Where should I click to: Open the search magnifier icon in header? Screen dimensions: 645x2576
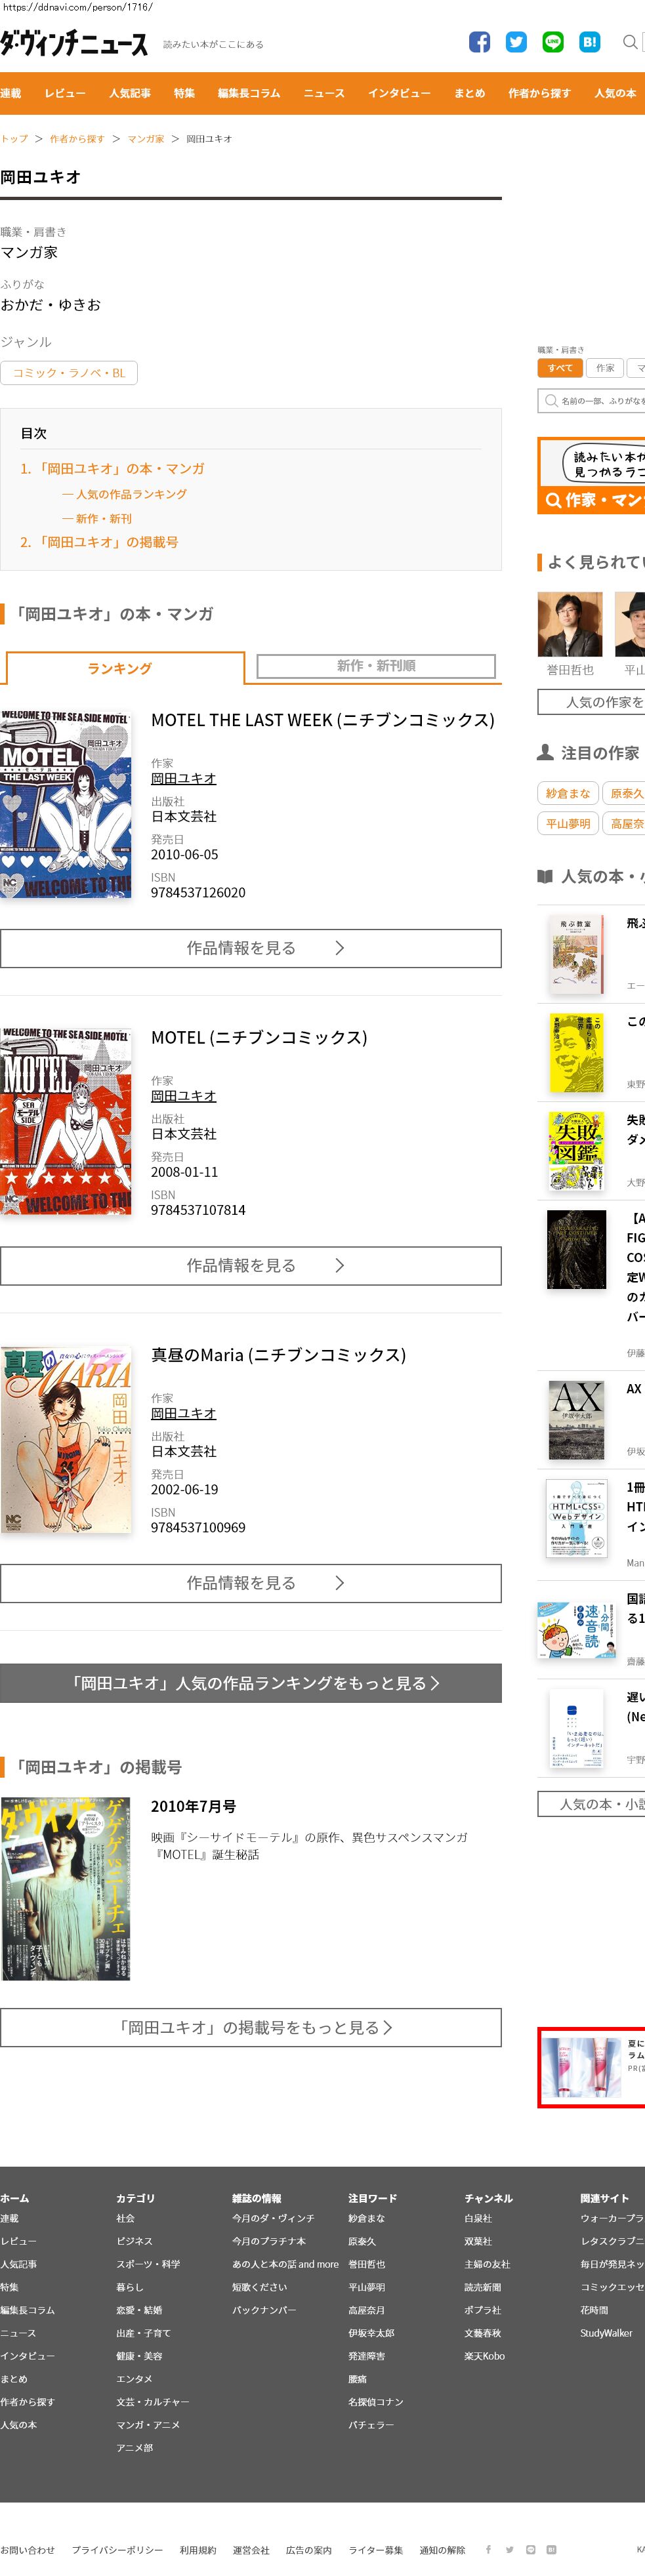tap(630, 42)
